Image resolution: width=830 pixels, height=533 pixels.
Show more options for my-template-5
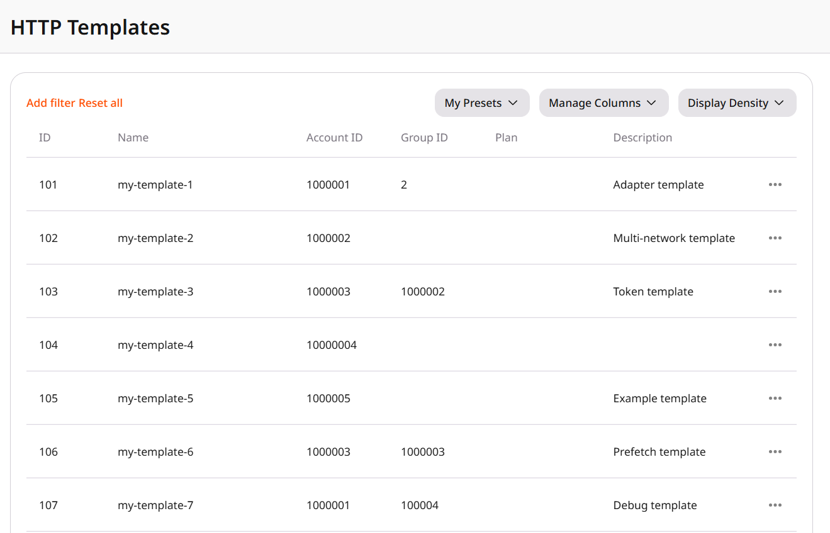pos(775,398)
